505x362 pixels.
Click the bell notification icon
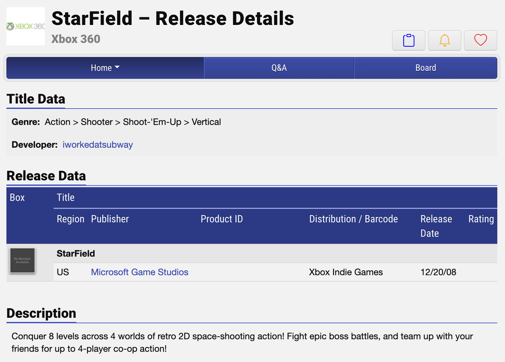444,40
